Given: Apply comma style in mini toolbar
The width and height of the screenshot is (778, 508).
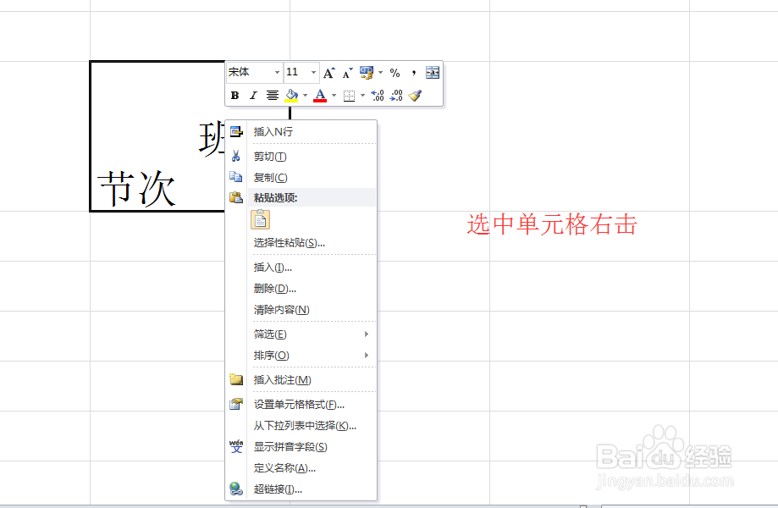Looking at the screenshot, I should click(x=414, y=73).
